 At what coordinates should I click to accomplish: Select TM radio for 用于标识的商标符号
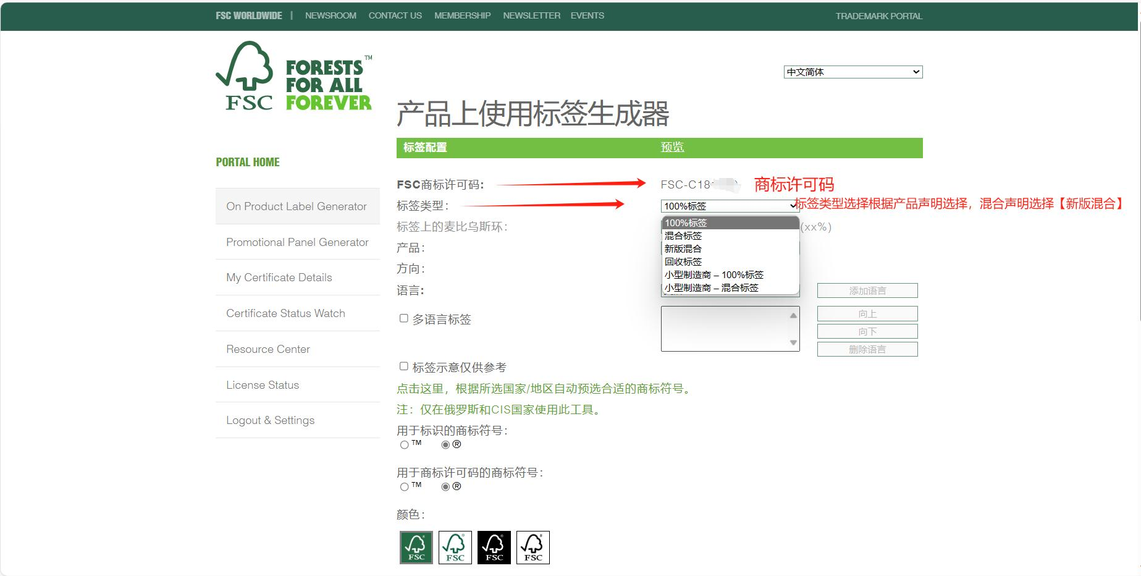405,445
